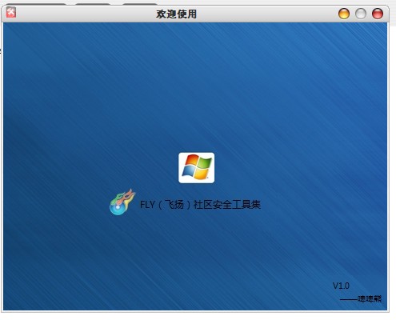
Task: Click the V1.0 version label
Action: [341, 286]
